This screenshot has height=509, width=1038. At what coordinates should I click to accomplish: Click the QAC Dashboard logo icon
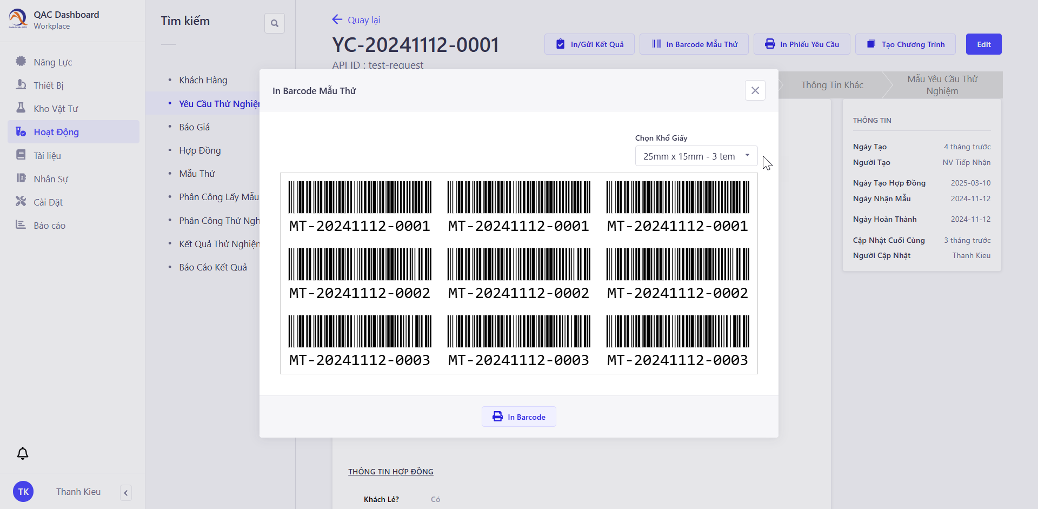tap(18, 18)
